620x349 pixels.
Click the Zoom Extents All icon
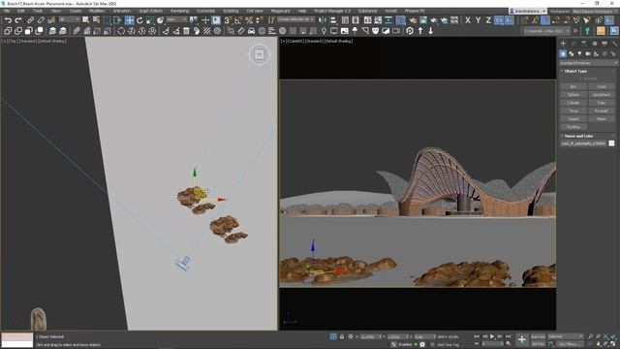click(x=613, y=336)
